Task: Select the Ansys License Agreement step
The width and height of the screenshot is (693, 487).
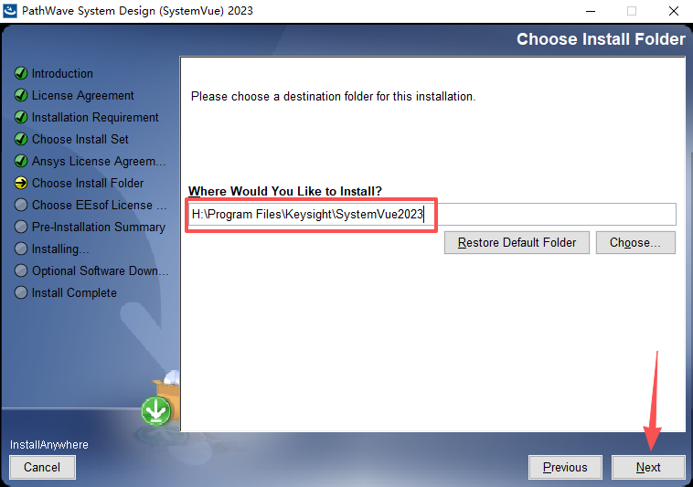Action: pos(99,161)
